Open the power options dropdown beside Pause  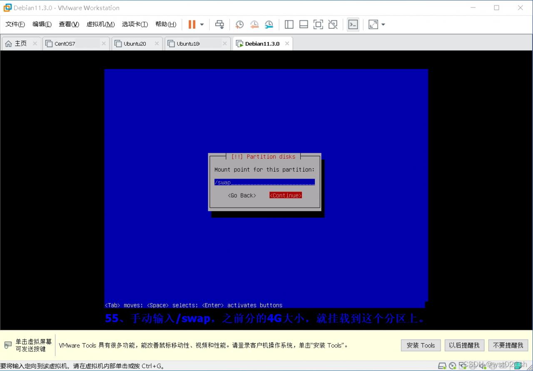tap(202, 25)
